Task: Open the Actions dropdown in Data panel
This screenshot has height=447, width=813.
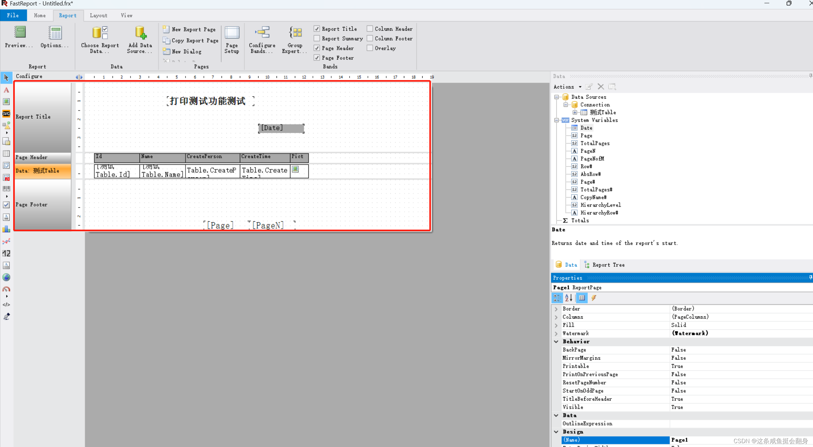Action: click(567, 87)
